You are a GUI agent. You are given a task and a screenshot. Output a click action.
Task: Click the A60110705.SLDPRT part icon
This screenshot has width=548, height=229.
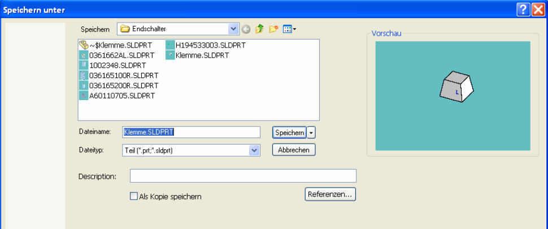click(x=84, y=96)
